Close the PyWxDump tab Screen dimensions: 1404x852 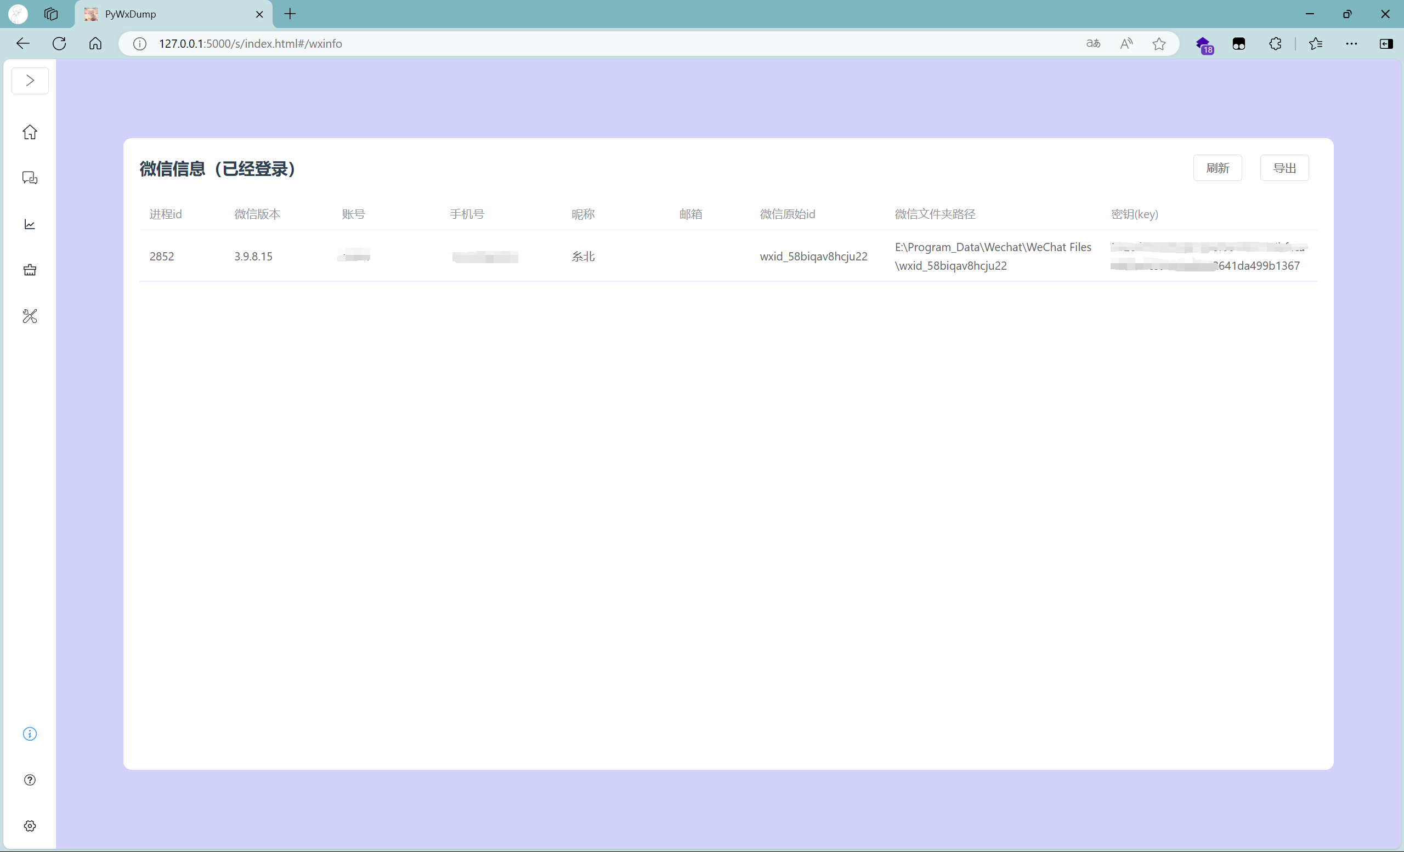[259, 14]
